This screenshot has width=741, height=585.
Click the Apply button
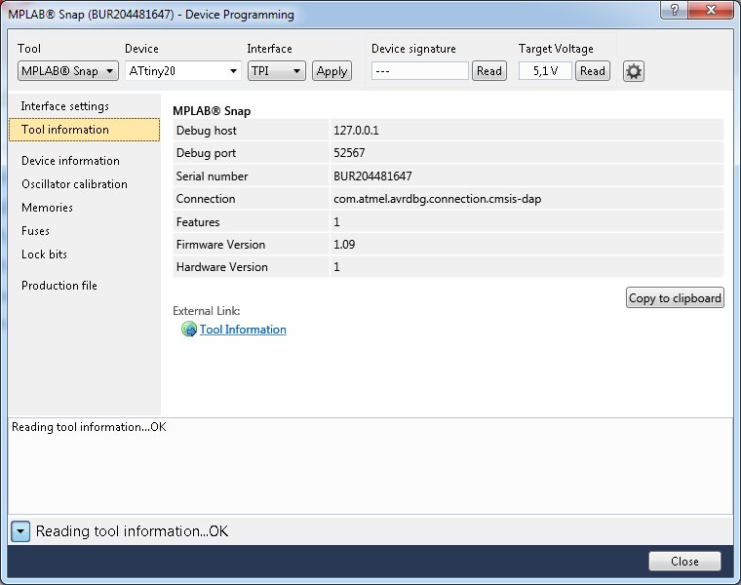pos(331,71)
